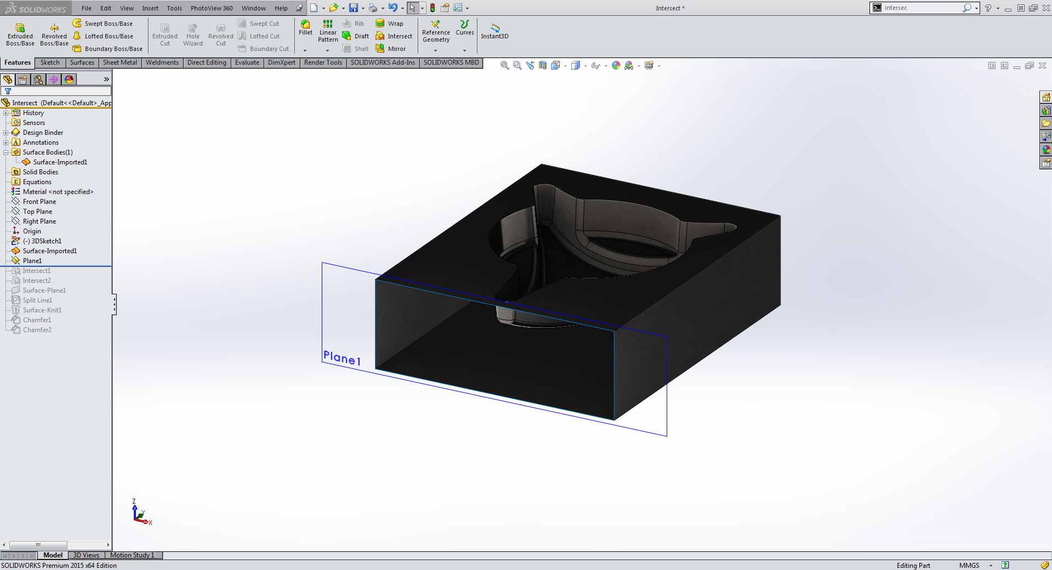Screen dimensions: 1052x570
Task: Open the ConfigurationManager panel tab
Action: point(38,79)
